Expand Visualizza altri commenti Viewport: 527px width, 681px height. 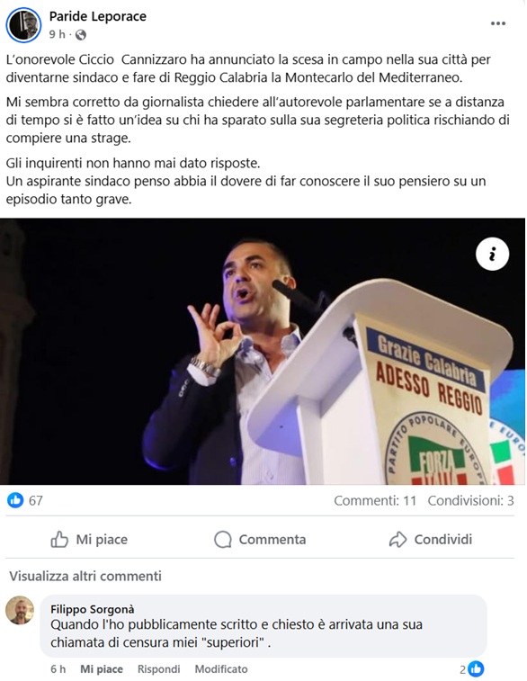click(85, 576)
